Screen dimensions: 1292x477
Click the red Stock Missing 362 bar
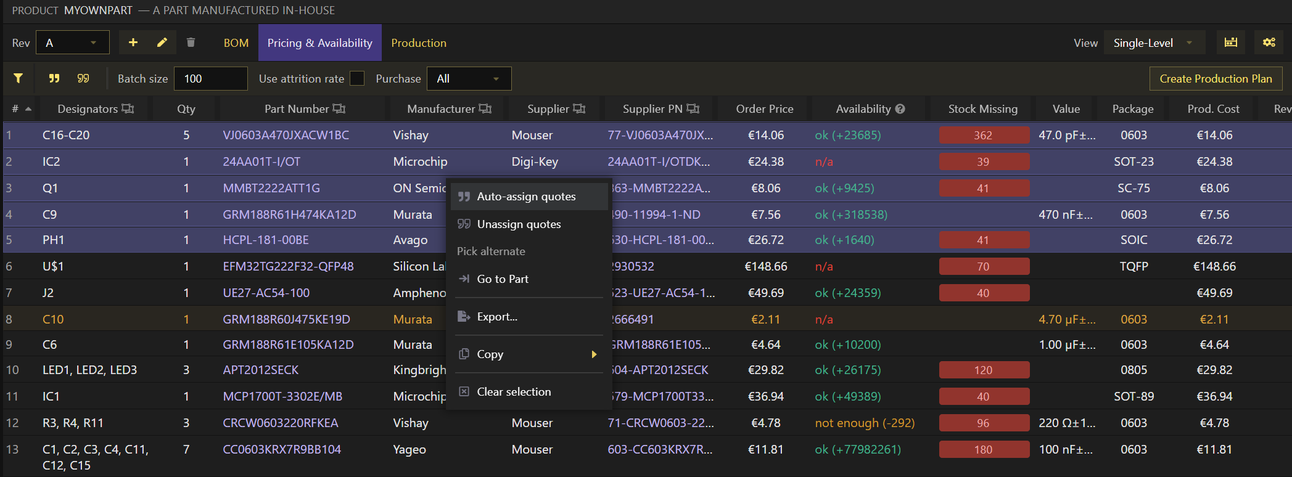(984, 135)
